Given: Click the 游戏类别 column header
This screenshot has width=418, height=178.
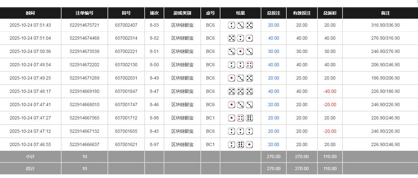Looking at the screenshot, I should [182, 13].
